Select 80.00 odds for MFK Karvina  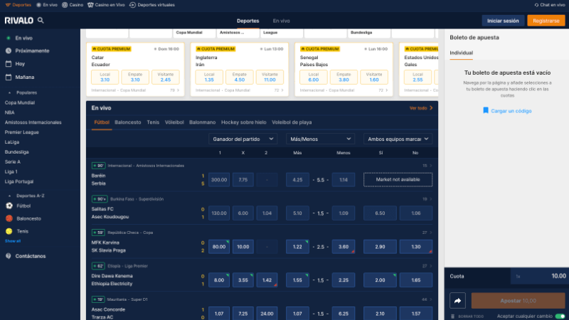(219, 247)
